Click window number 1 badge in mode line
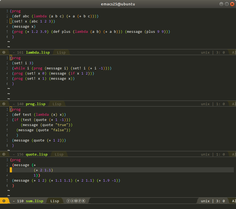Image resolution: width=236 pixels, height=209 pixels. [x=4, y=52]
